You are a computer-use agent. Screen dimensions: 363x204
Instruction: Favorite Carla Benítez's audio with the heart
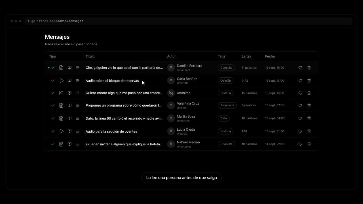(x=300, y=81)
